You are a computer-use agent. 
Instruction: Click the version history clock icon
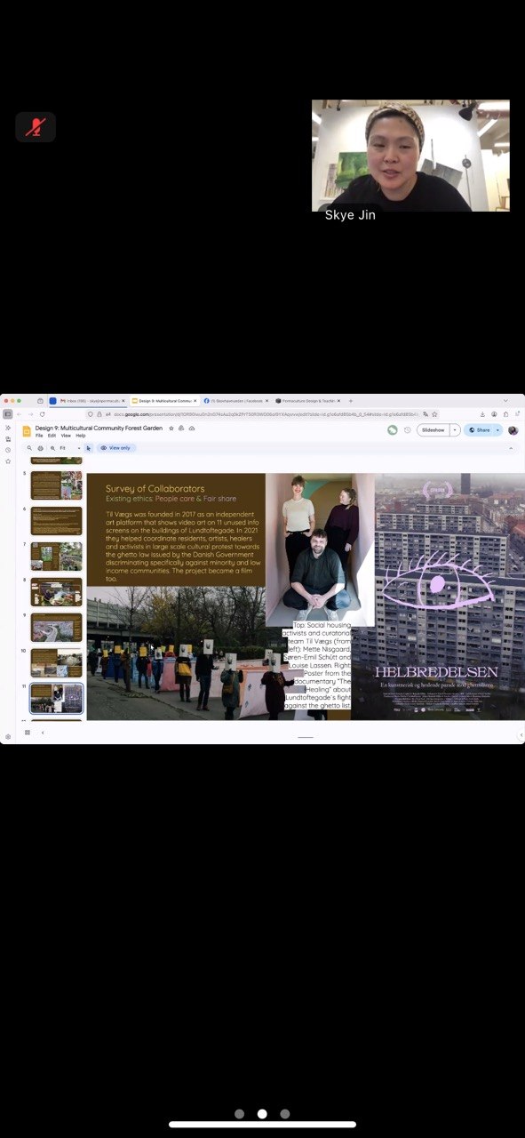[x=408, y=430]
